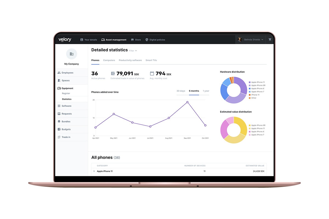Click Apple iPhone 11 hardware legend swatch
This screenshot has width=329, height=219.
[x=249, y=82]
